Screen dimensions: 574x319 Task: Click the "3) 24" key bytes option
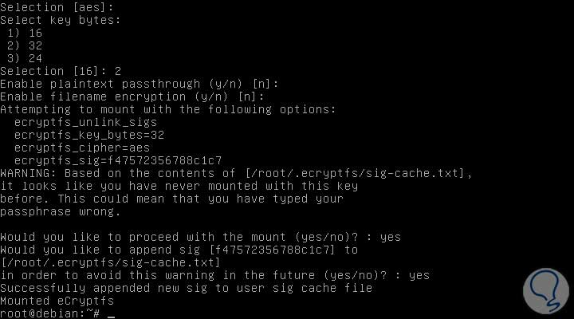pyautogui.click(x=25, y=57)
